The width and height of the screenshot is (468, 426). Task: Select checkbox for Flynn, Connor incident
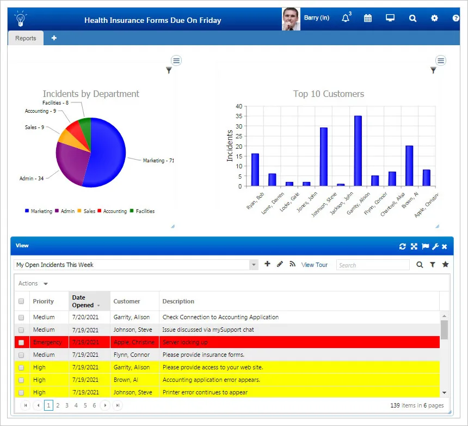point(21,355)
